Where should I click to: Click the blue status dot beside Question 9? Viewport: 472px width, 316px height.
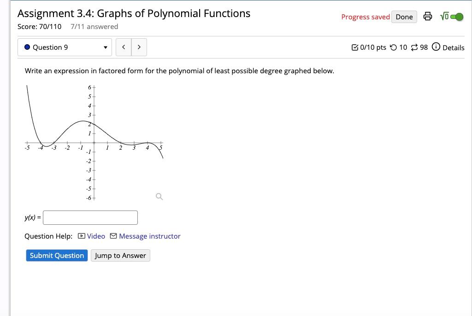[x=27, y=47]
